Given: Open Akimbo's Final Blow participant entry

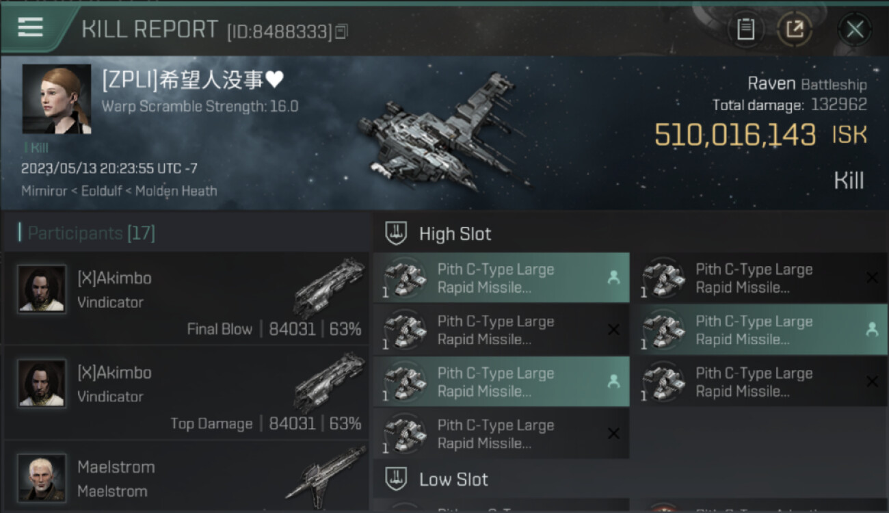Looking at the screenshot, I should point(186,298).
